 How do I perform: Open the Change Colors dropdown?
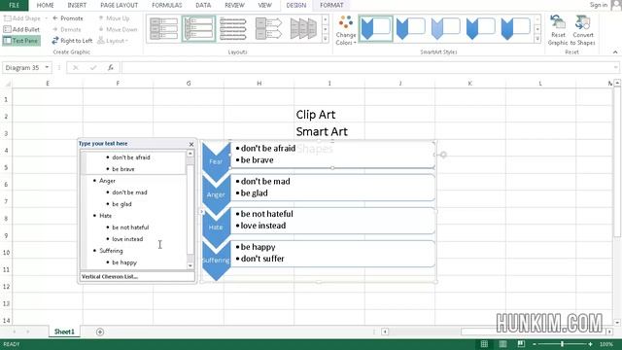pyautogui.click(x=346, y=30)
